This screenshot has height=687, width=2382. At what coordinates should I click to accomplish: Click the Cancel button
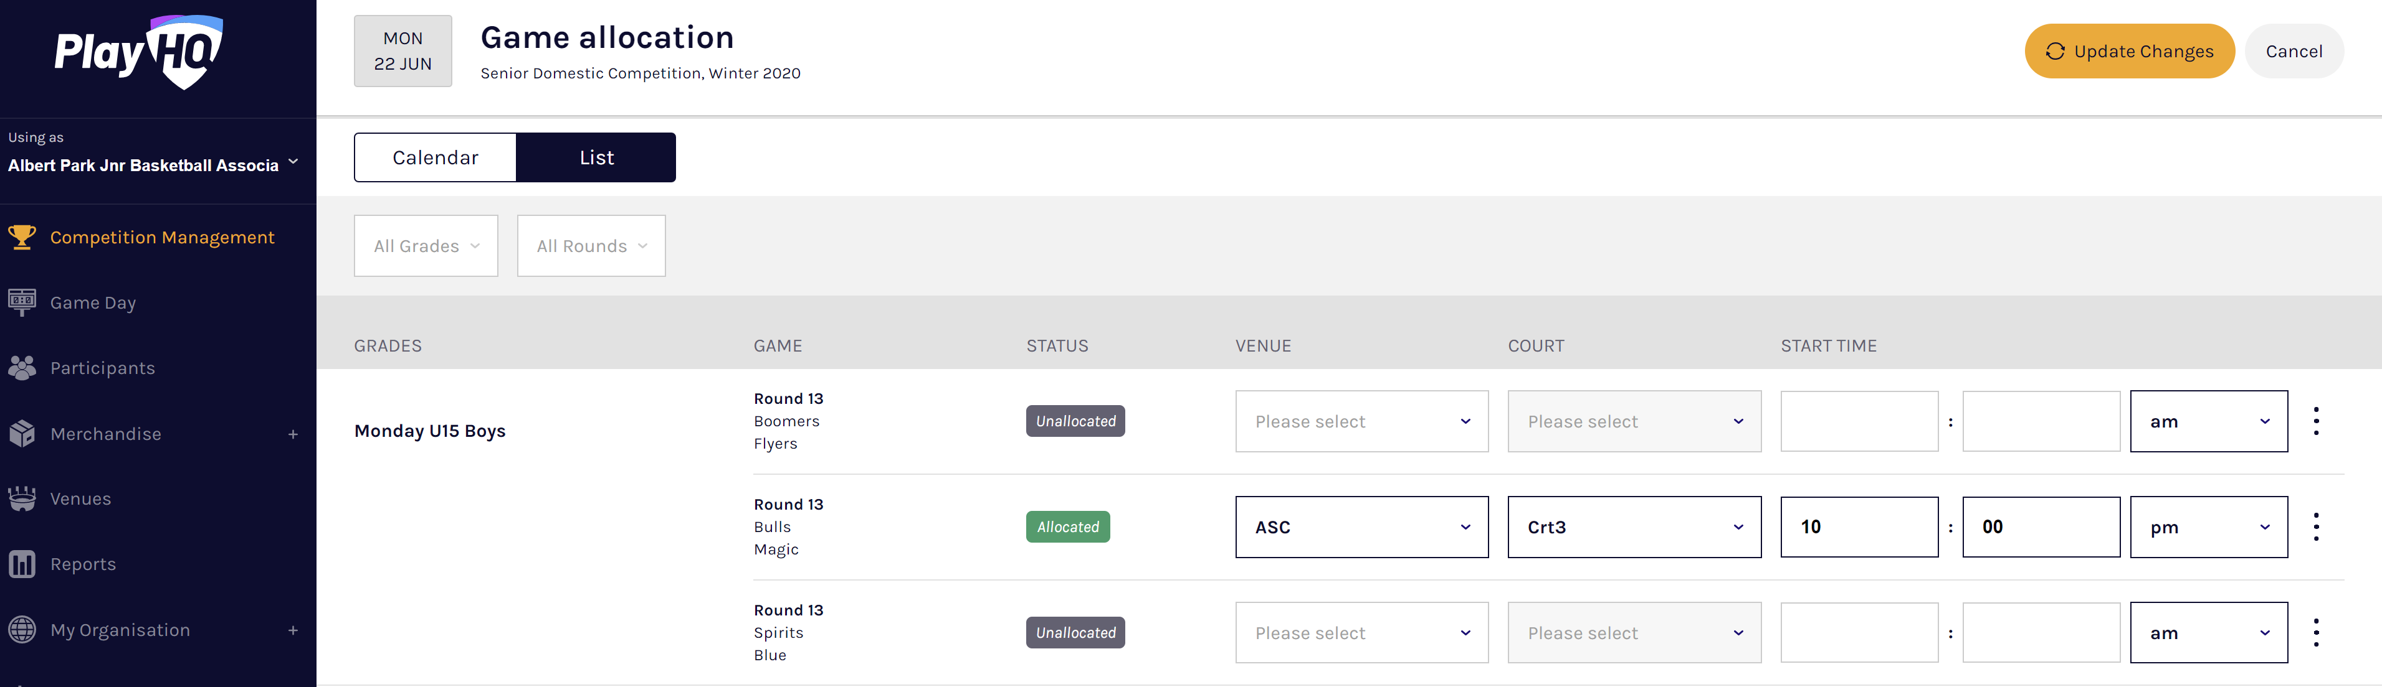[x=2294, y=52]
